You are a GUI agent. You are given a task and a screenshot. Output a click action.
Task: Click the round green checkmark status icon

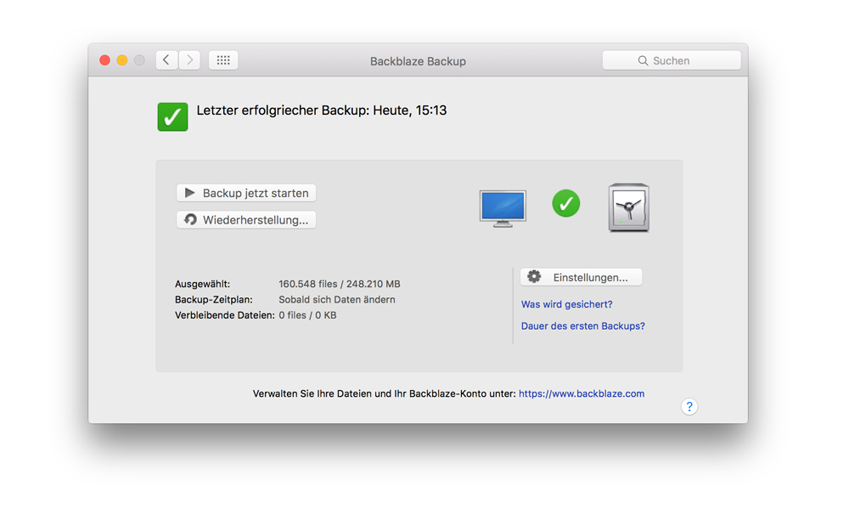tap(565, 204)
